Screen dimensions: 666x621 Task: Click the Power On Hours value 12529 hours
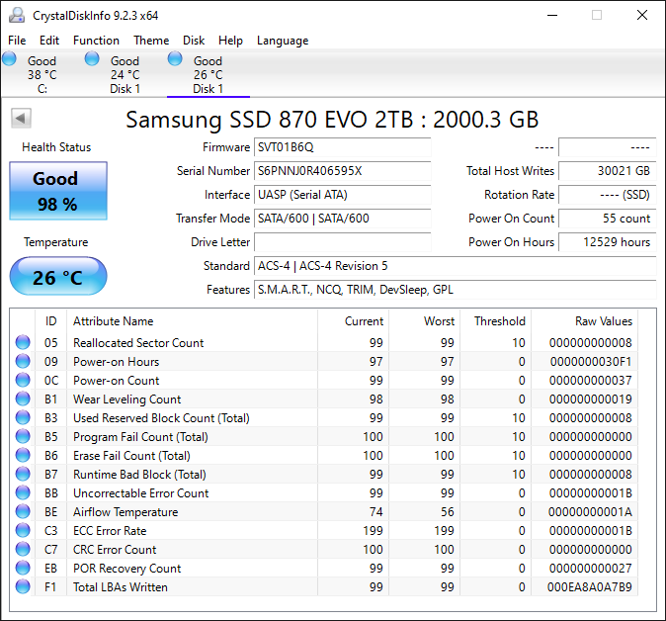coord(608,242)
